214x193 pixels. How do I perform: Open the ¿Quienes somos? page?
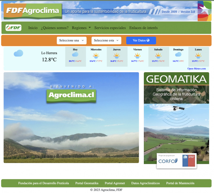55,28
